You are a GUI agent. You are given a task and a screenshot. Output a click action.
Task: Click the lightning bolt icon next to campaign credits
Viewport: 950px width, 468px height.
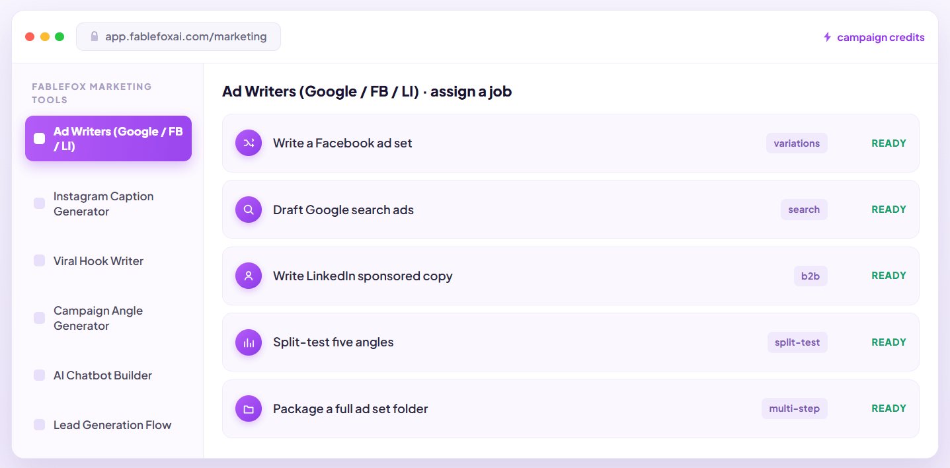click(827, 37)
